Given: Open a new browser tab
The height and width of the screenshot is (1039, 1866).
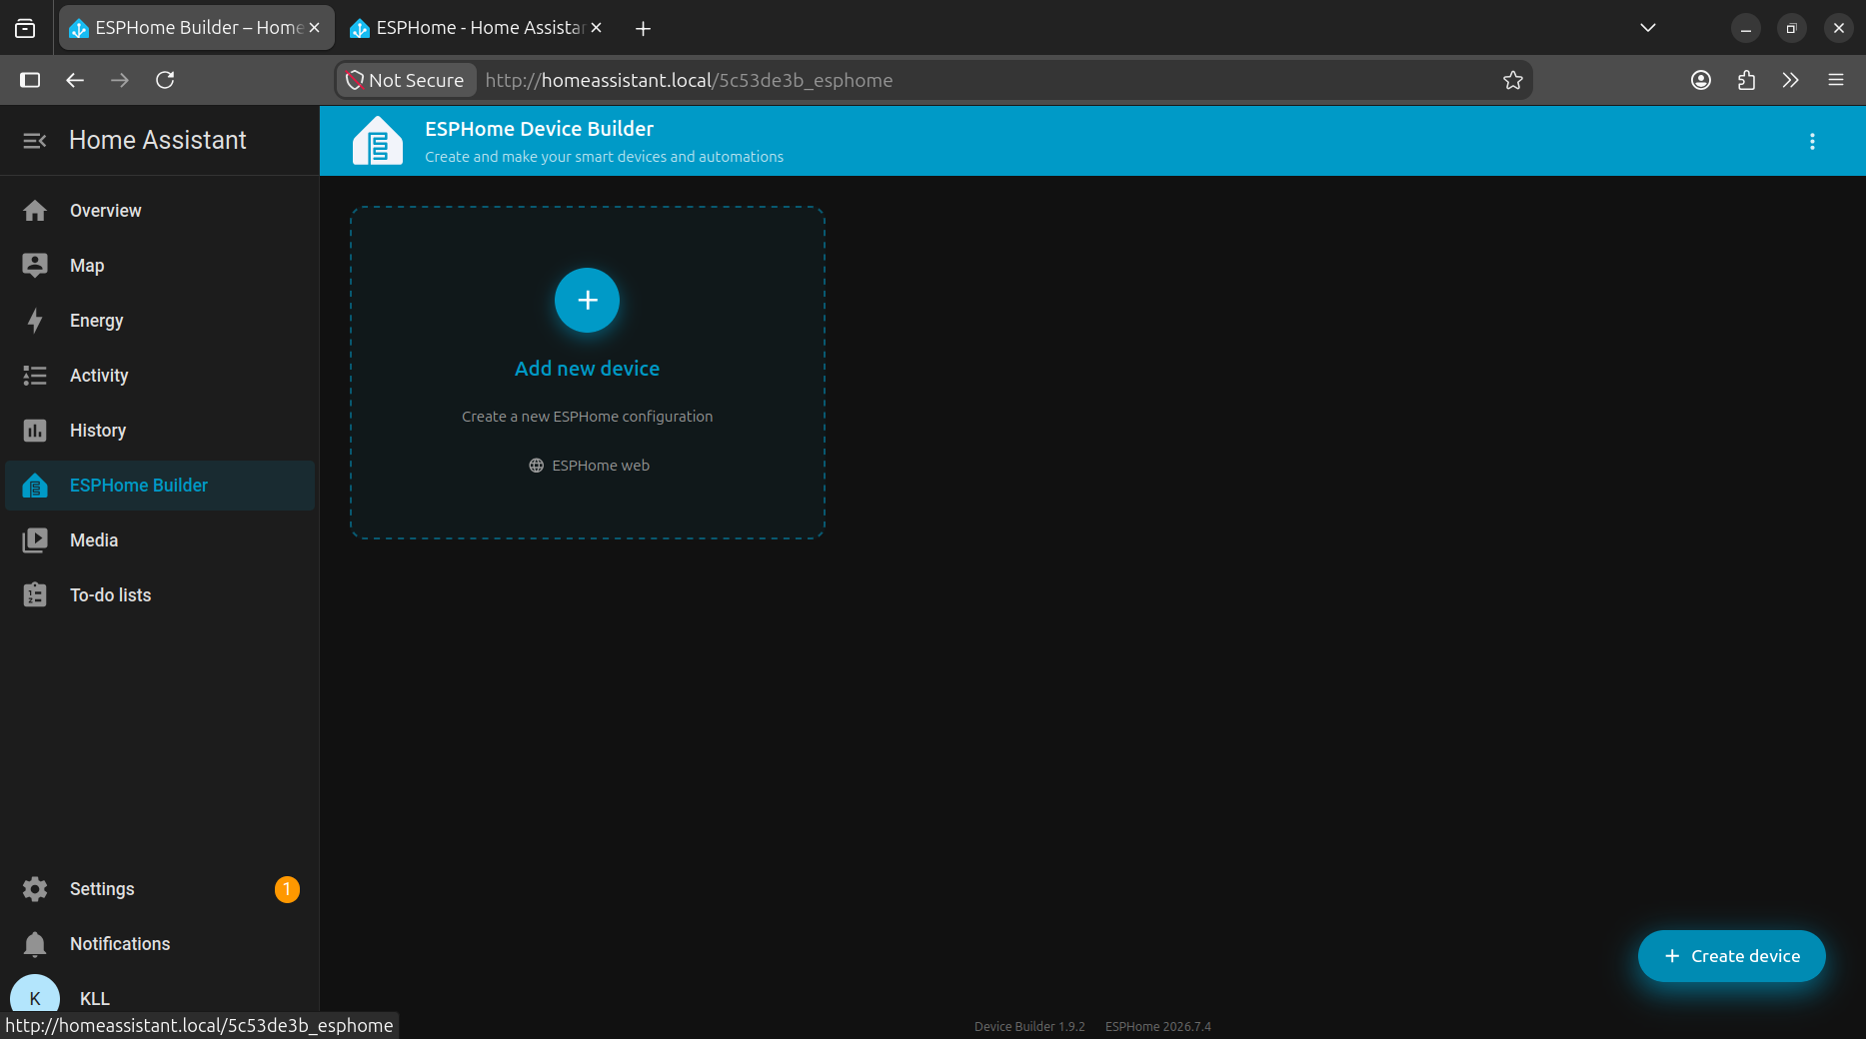Looking at the screenshot, I should [644, 28].
